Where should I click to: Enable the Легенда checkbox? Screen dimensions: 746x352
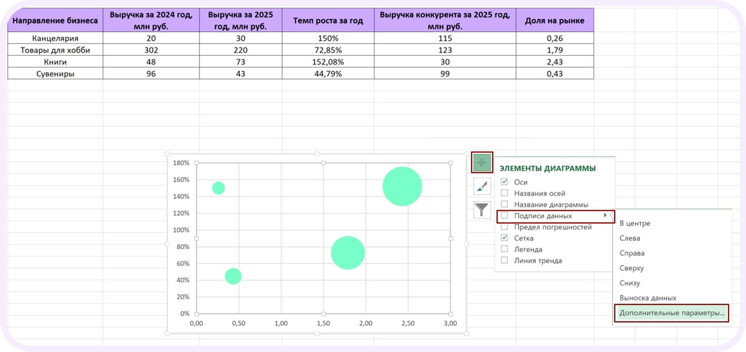[504, 249]
